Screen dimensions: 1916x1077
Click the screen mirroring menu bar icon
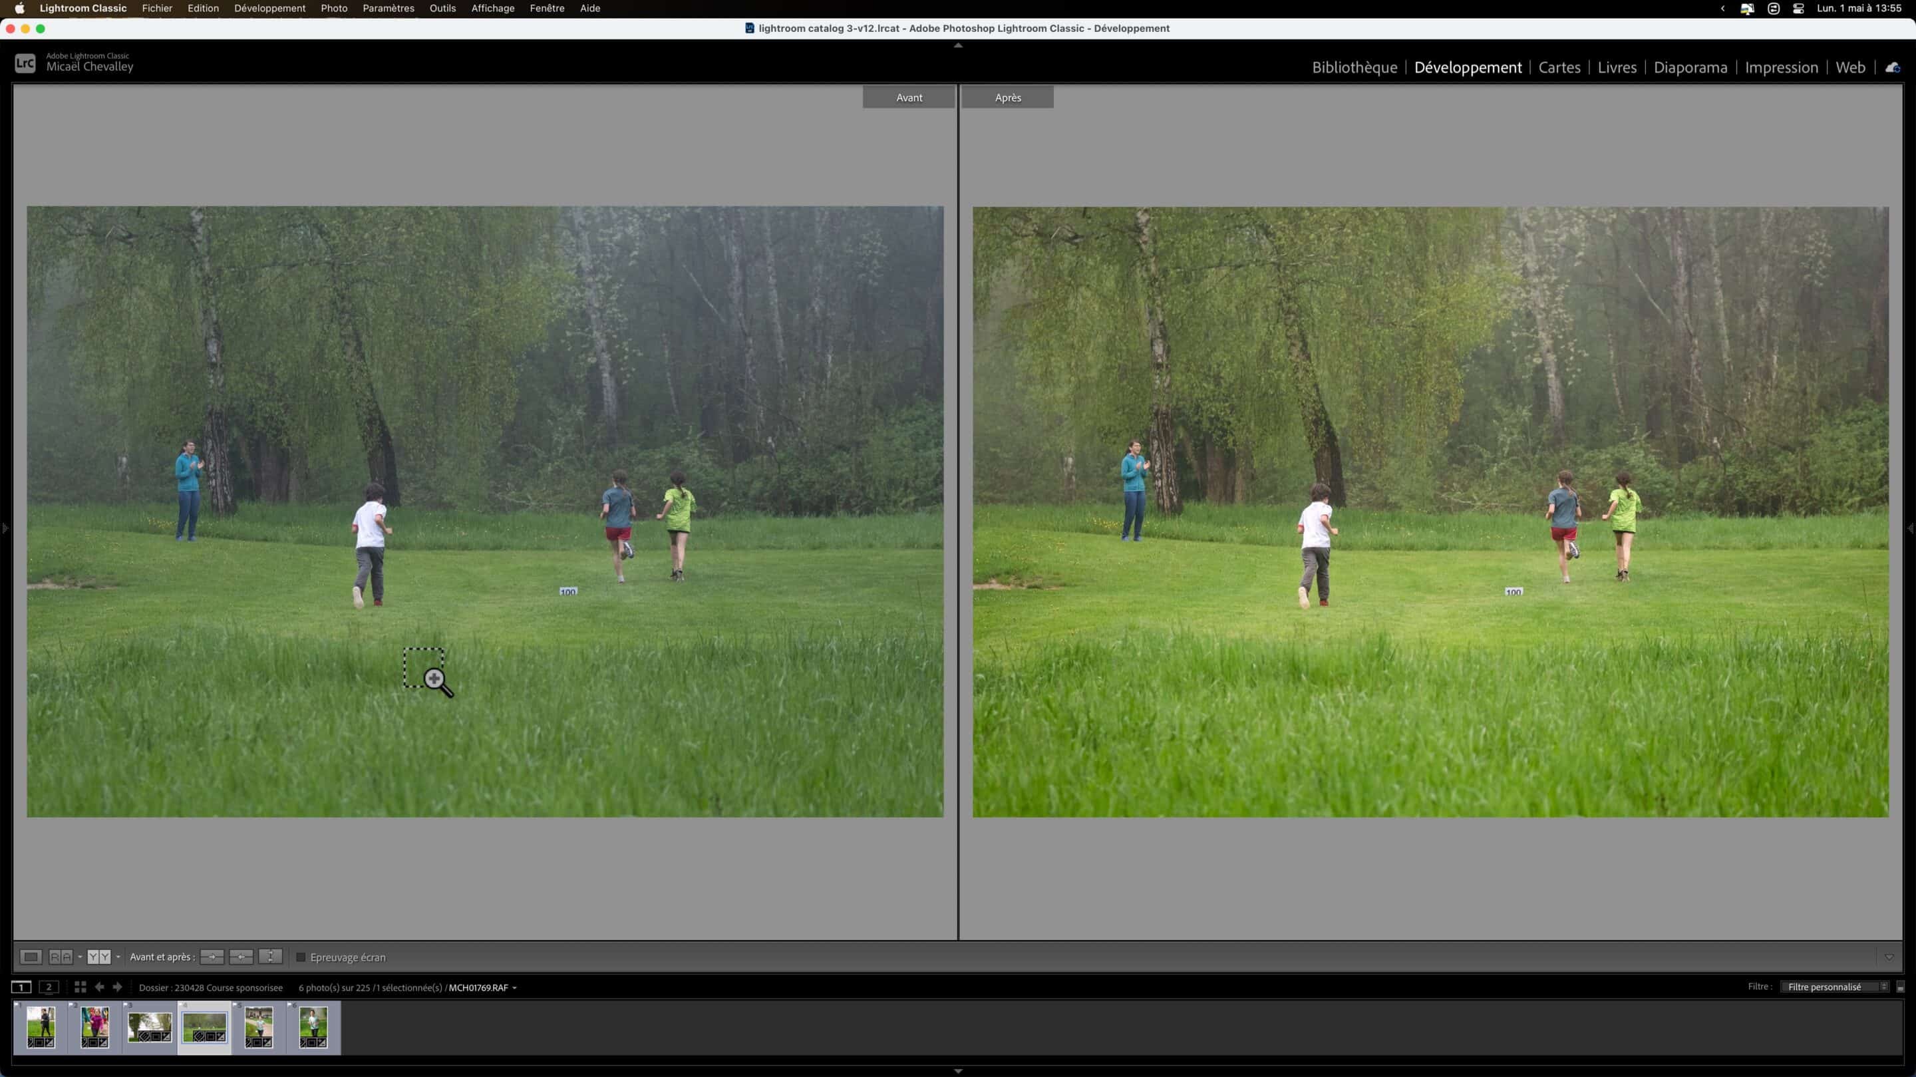pos(1747,8)
